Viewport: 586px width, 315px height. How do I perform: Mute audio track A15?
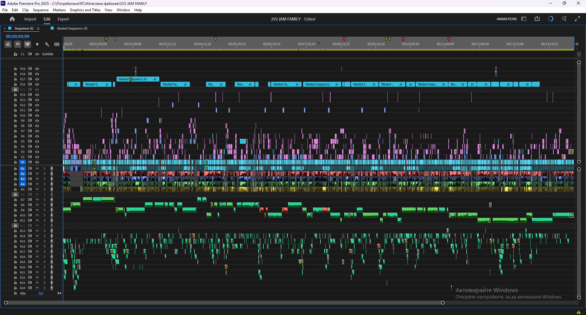pyautogui.click(x=37, y=241)
